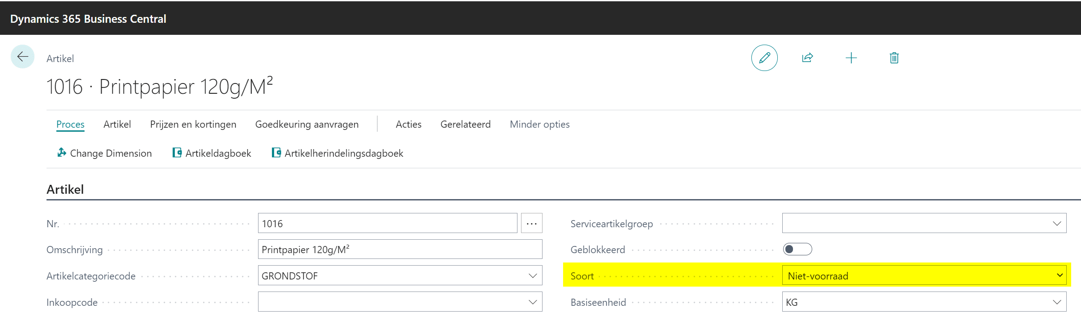Image resolution: width=1081 pixels, height=325 pixels.
Task: Click the Serviceartikelgroep input field
Action: point(924,223)
